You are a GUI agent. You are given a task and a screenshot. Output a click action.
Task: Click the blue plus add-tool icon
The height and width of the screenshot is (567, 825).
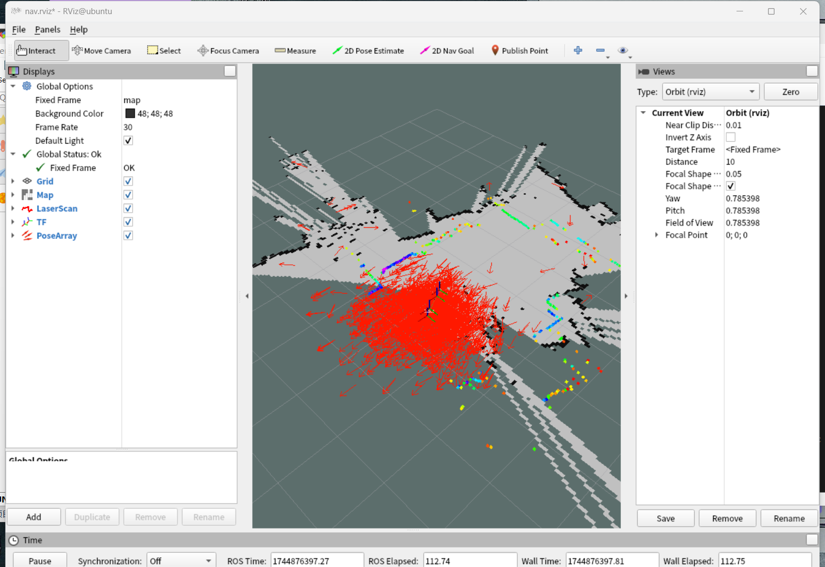coord(578,50)
